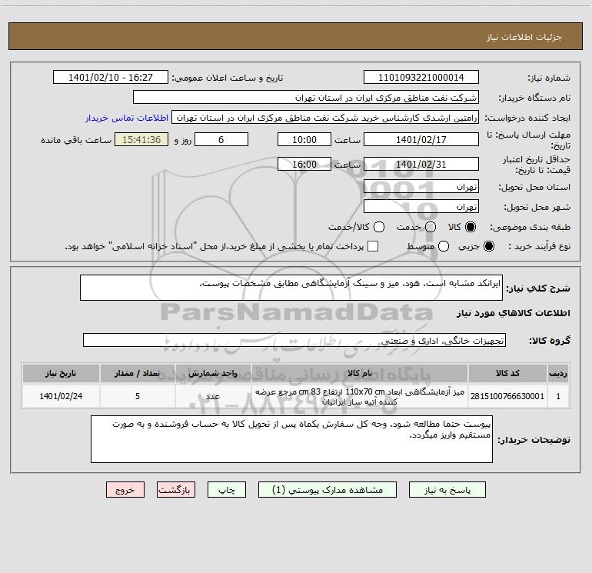Click the تاریخ نیاز column header

(x=61, y=373)
